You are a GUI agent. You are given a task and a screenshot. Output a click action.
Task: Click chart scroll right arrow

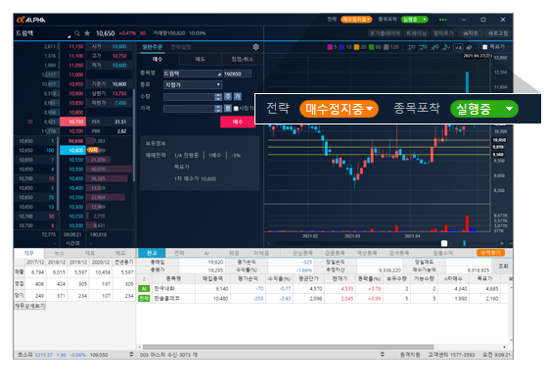(451, 243)
